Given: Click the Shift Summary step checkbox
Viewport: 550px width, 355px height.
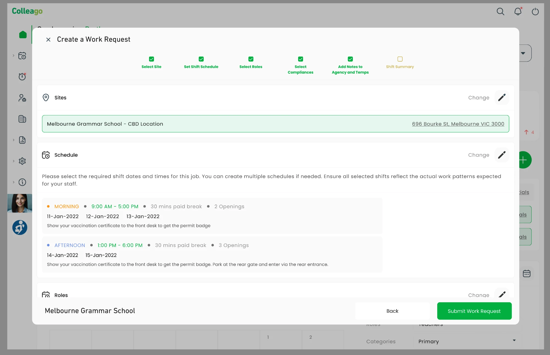Looking at the screenshot, I should click(x=400, y=59).
